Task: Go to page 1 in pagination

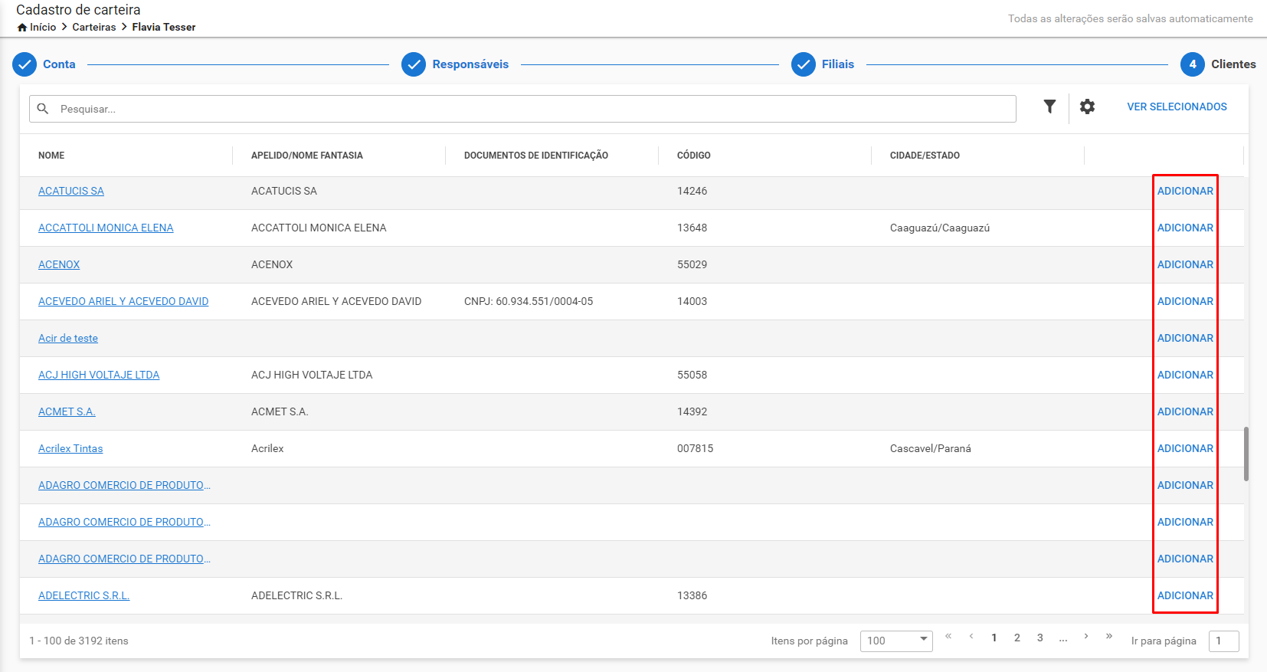Action: (x=994, y=638)
